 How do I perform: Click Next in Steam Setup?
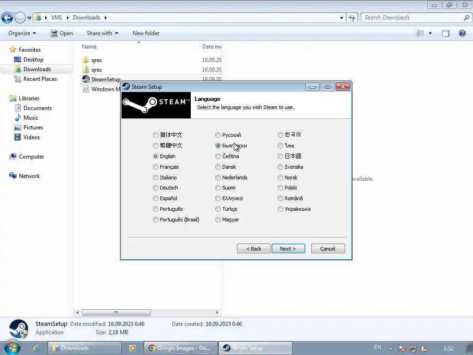[x=288, y=249]
